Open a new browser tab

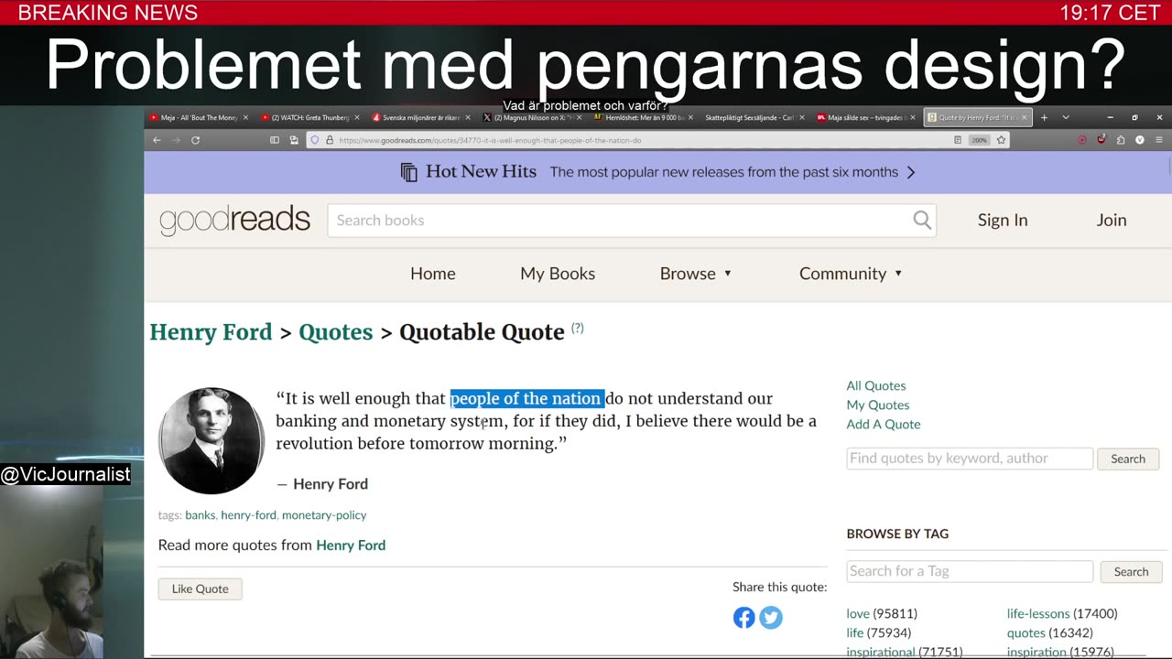coord(1044,117)
